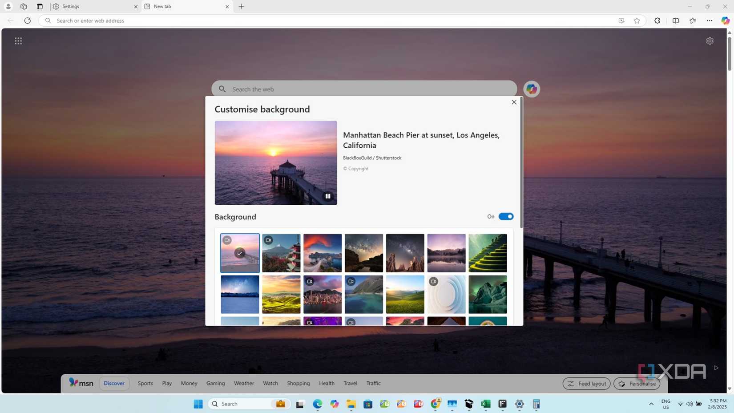Open the Feed layout options
This screenshot has height=413, width=734.
pyautogui.click(x=586, y=383)
